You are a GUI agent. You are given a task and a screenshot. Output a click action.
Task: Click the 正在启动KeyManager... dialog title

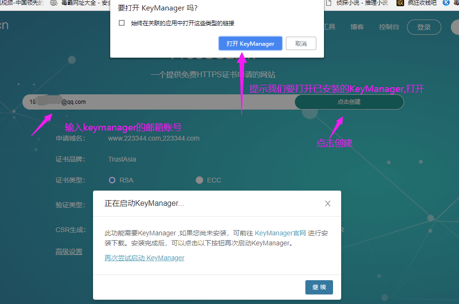(144, 203)
